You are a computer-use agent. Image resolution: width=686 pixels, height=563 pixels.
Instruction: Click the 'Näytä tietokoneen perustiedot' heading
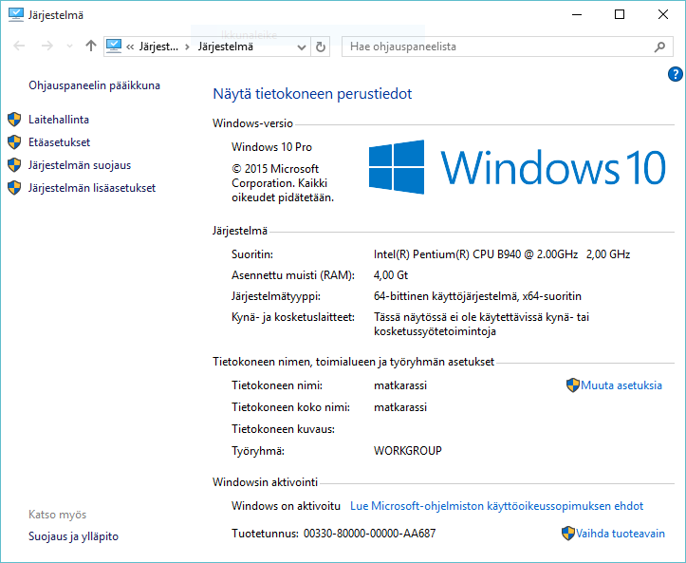click(312, 94)
